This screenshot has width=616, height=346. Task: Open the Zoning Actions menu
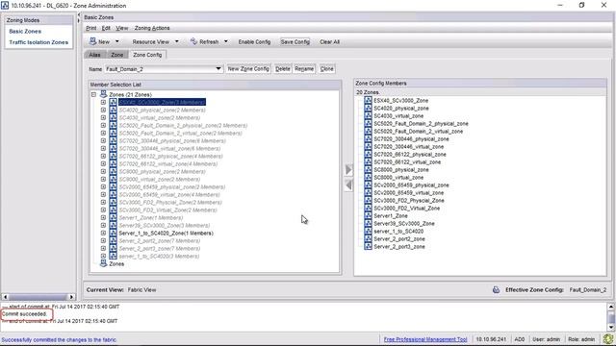152,28
